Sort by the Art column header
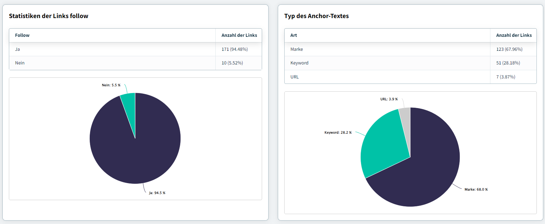Viewport: 545px width, 224px height. point(293,35)
